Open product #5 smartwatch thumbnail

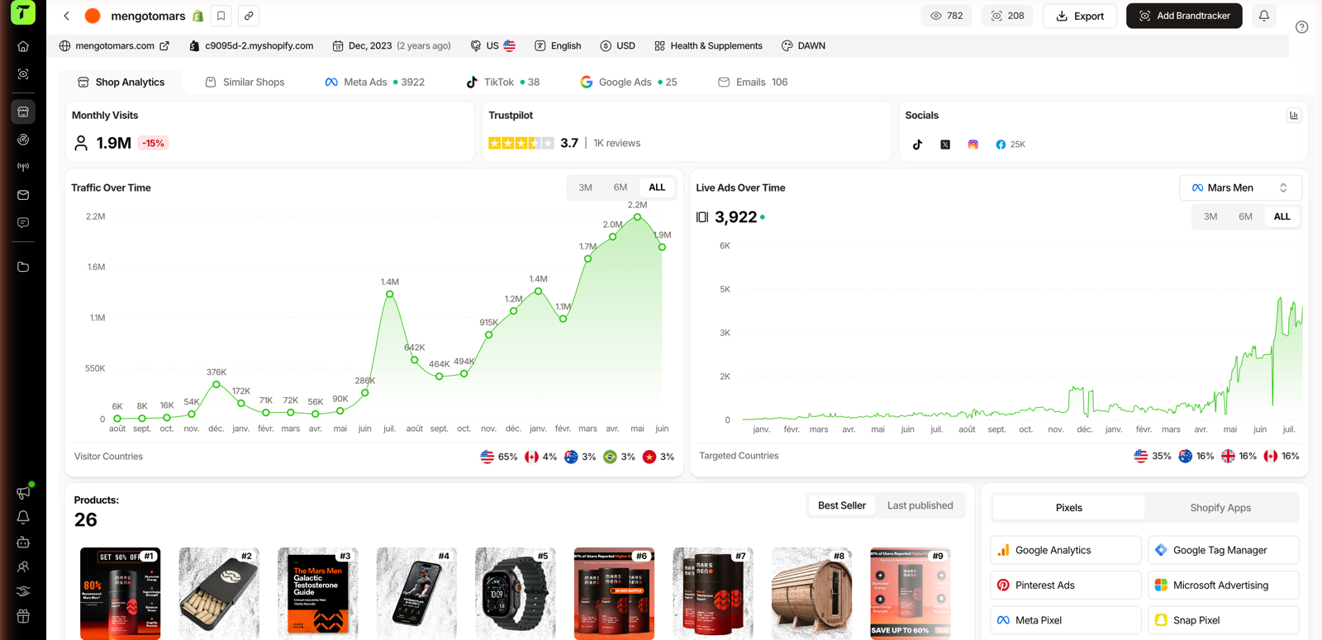(x=515, y=593)
